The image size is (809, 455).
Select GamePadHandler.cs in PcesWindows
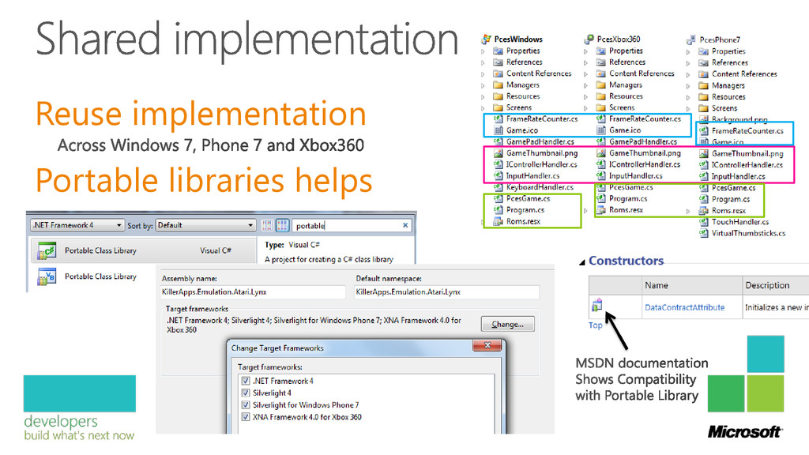540,141
